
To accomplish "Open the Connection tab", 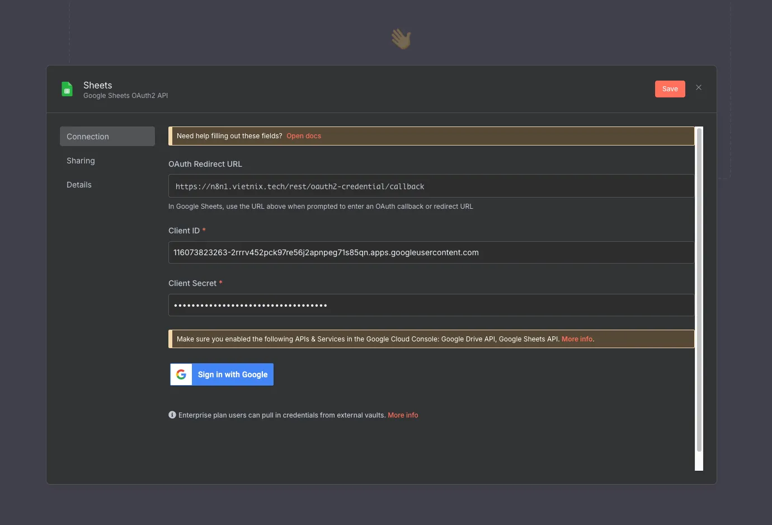I will point(107,137).
